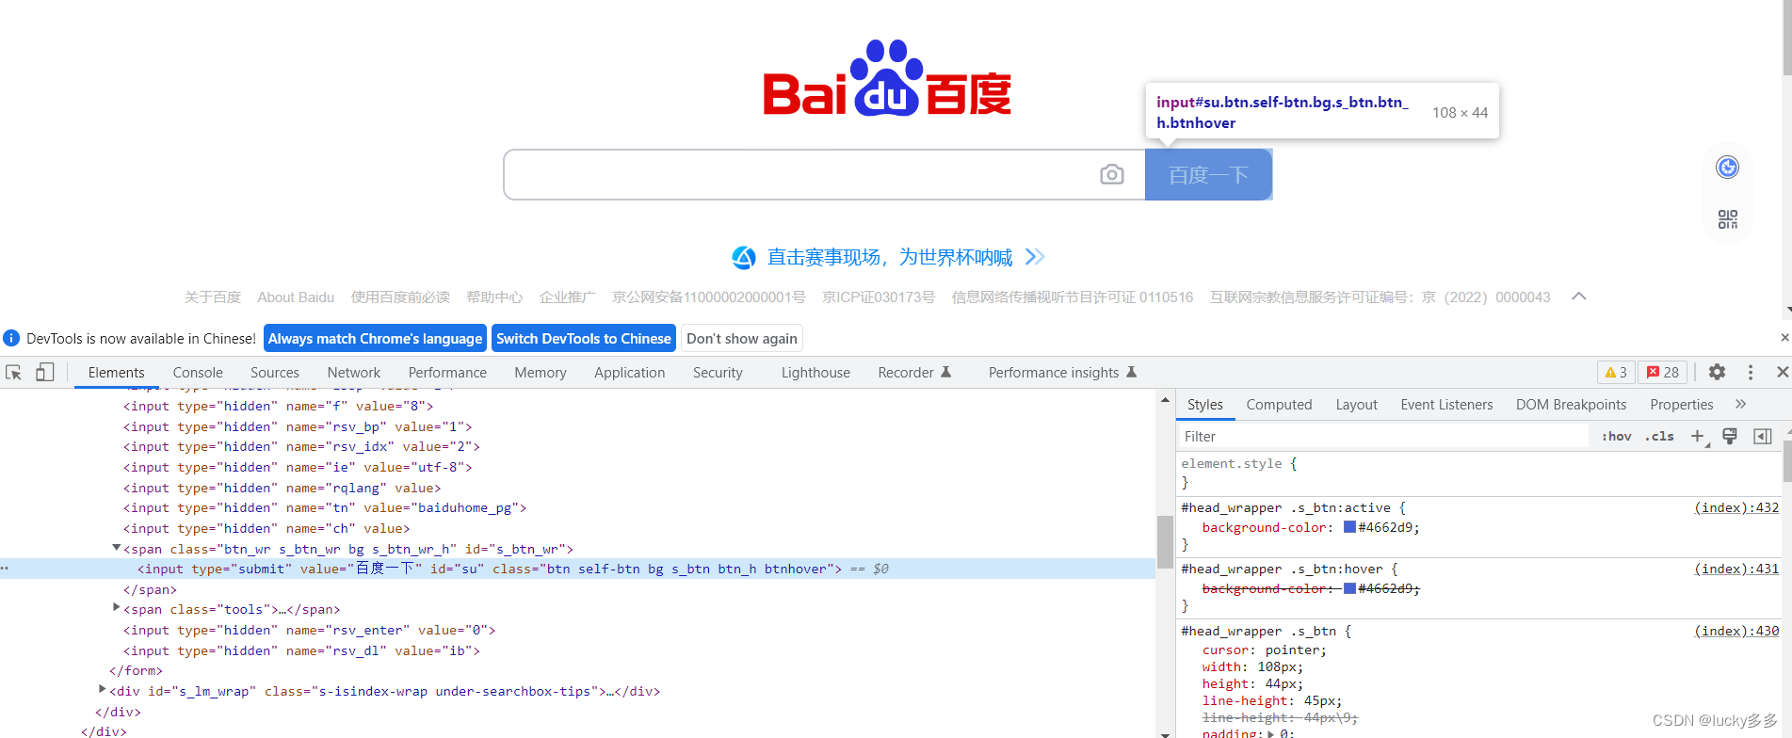This screenshot has width=1792, height=738.
Task: Click the double chevron after headline
Action: click(1035, 257)
